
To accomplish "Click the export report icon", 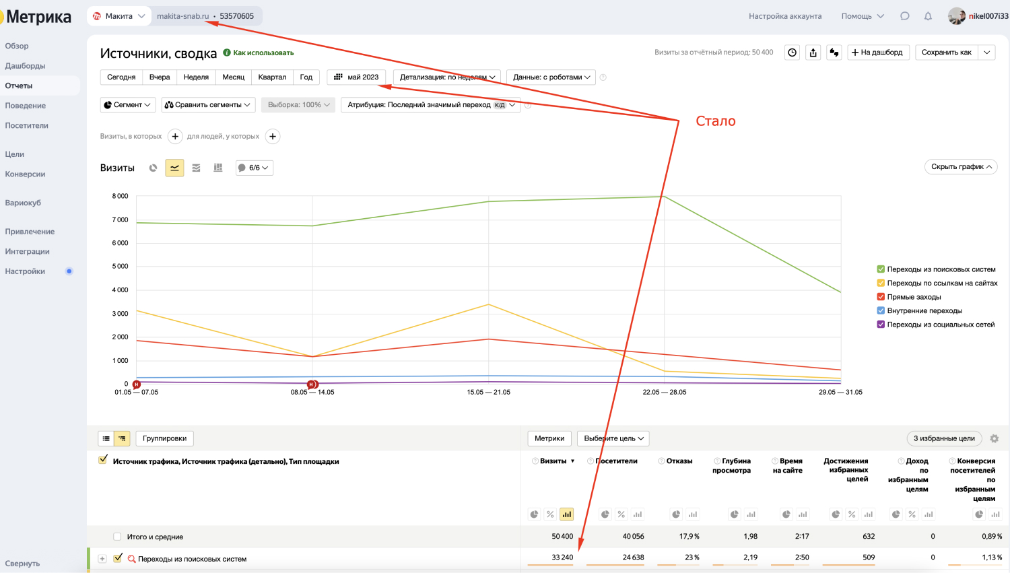I will 813,53.
